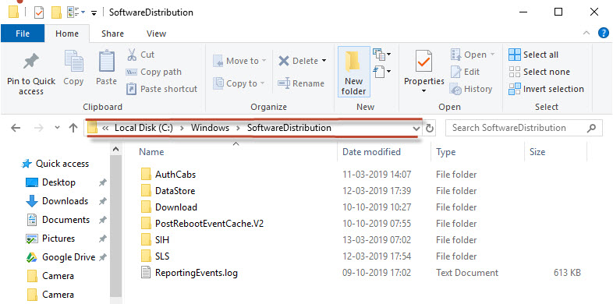The image size is (613, 304).
Task: Click the Copy ribbon button
Action: pos(73,68)
